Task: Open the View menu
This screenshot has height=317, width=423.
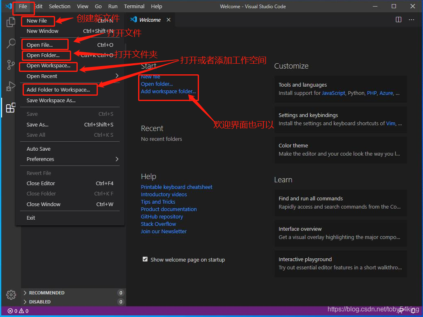Action: click(83, 6)
